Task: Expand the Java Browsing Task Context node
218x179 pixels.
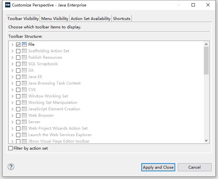Action: (12, 83)
